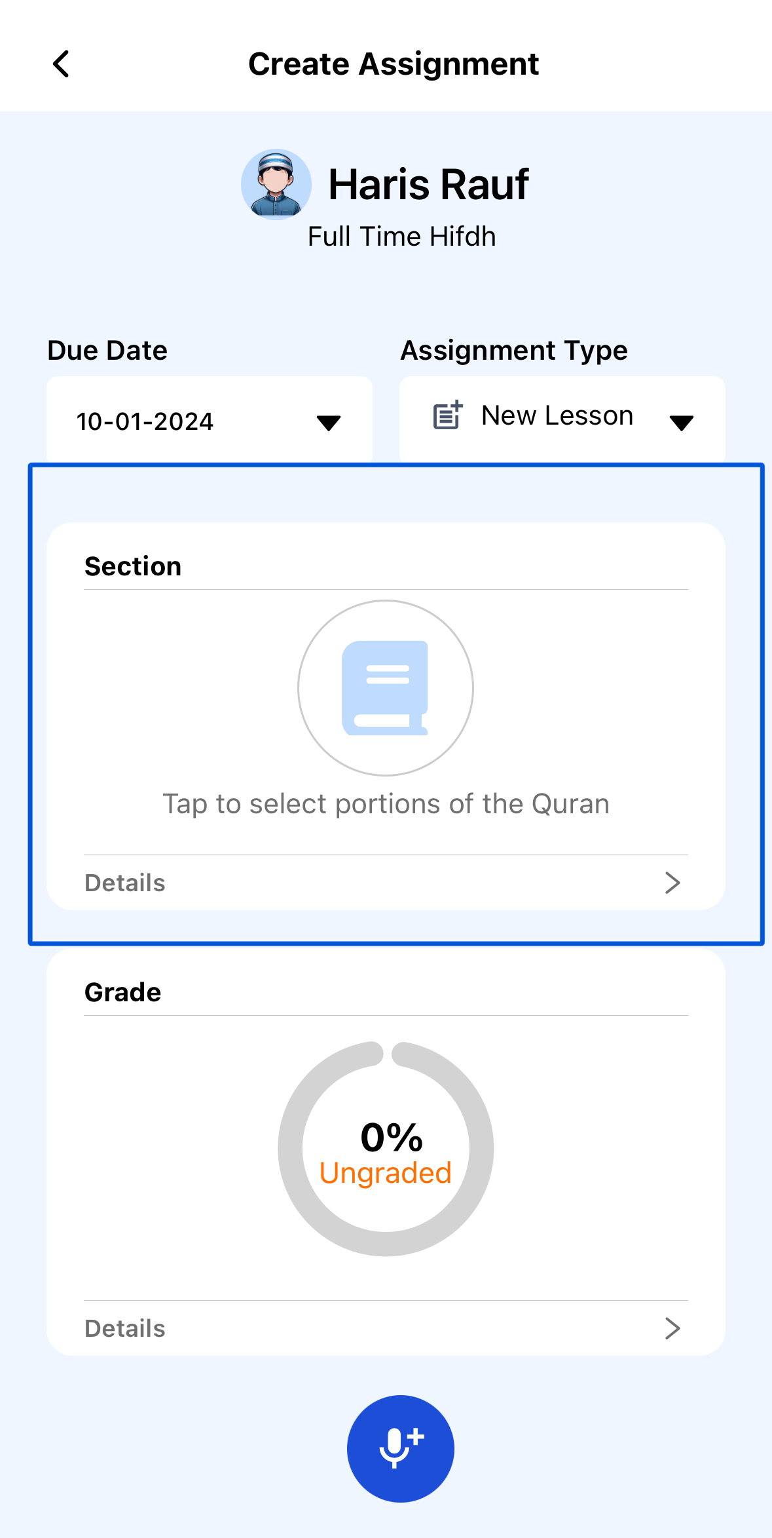Tap the add voice recording microphone button
The height and width of the screenshot is (1538, 772).
[400, 1448]
